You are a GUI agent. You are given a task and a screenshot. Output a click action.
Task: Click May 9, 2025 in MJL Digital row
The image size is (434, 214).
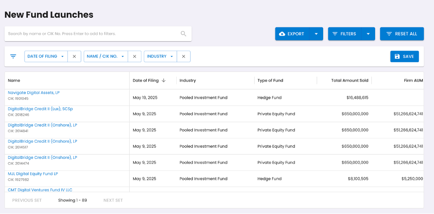point(144,179)
